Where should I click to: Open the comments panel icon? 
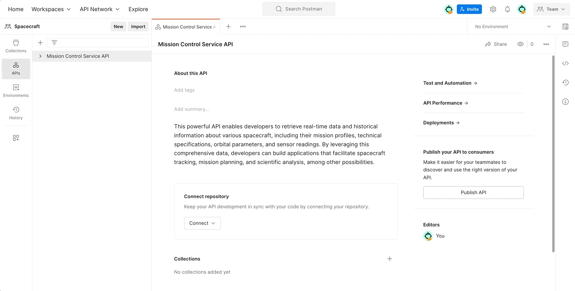565,44
